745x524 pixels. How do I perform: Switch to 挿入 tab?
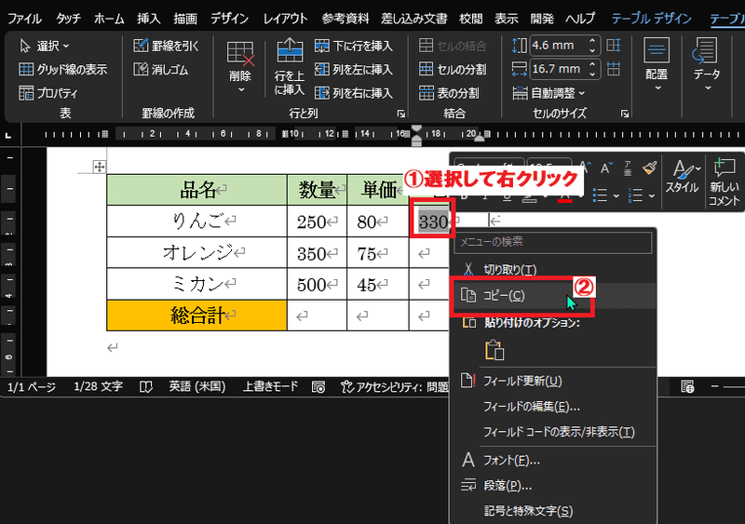149,19
